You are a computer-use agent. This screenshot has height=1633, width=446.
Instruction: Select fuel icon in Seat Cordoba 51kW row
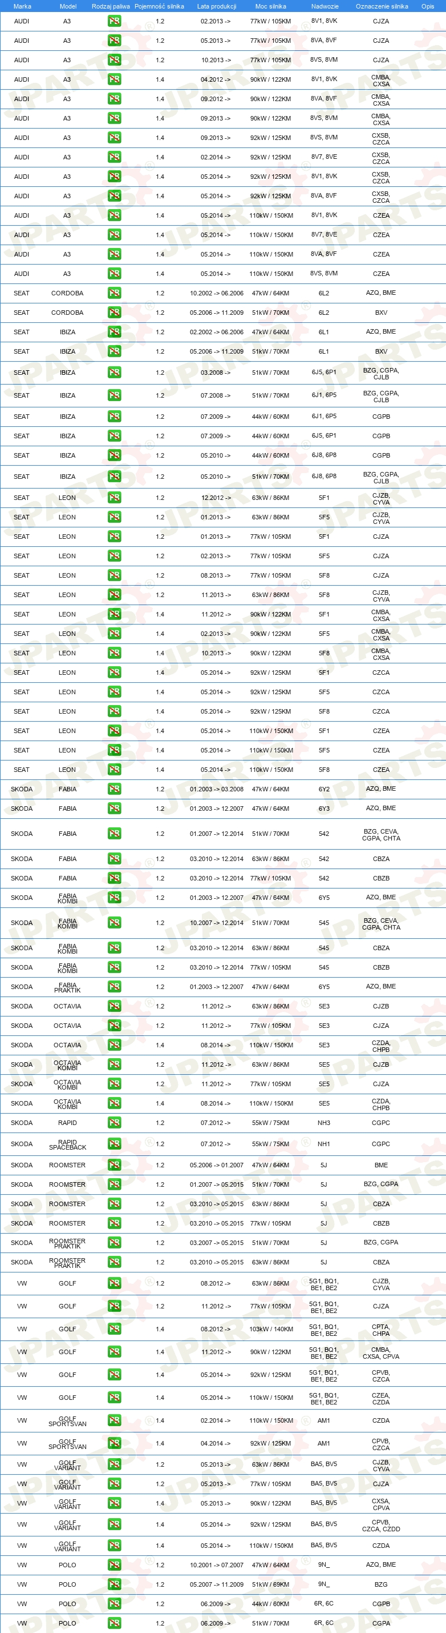[115, 313]
